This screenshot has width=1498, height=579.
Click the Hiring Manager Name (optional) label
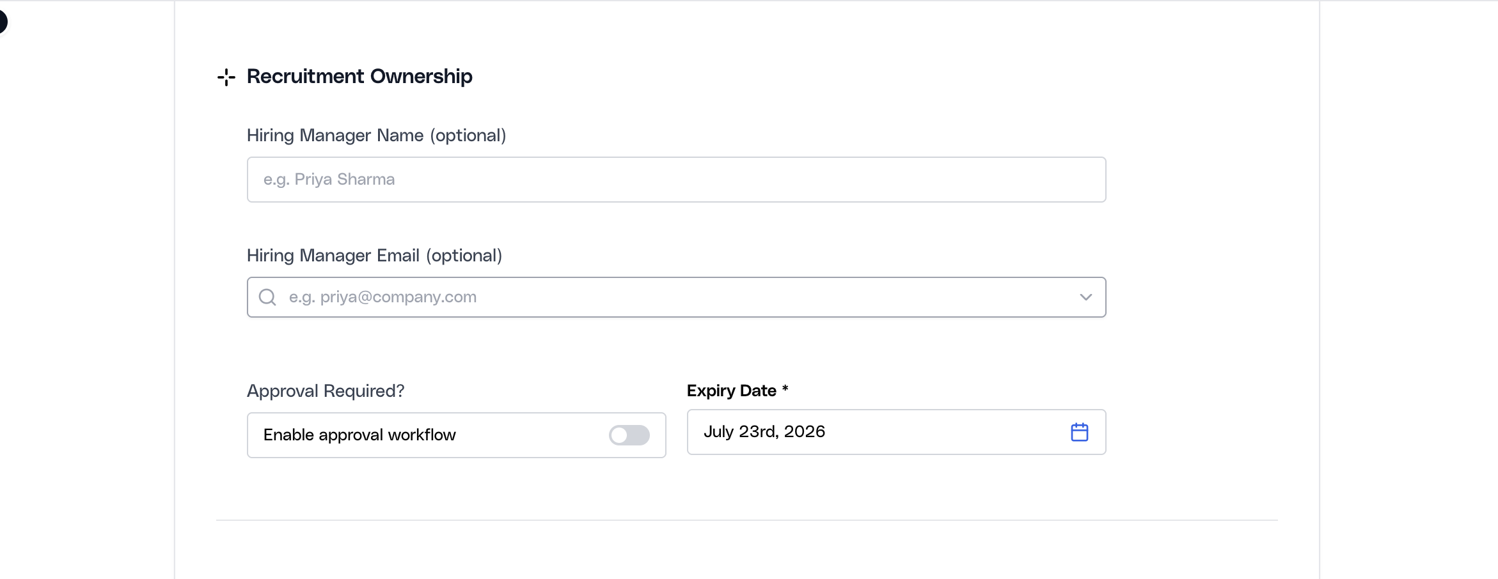click(x=376, y=135)
